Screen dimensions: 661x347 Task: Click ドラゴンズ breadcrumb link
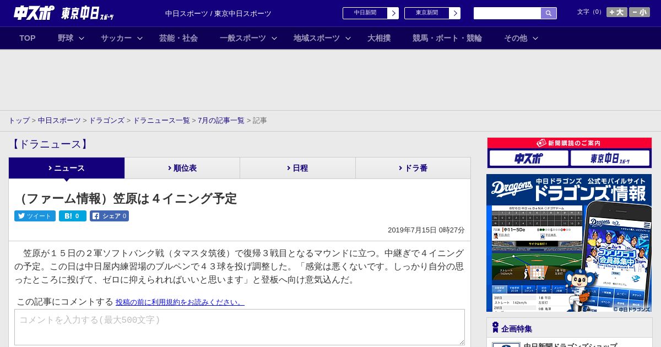pyautogui.click(x=106, y=121)
